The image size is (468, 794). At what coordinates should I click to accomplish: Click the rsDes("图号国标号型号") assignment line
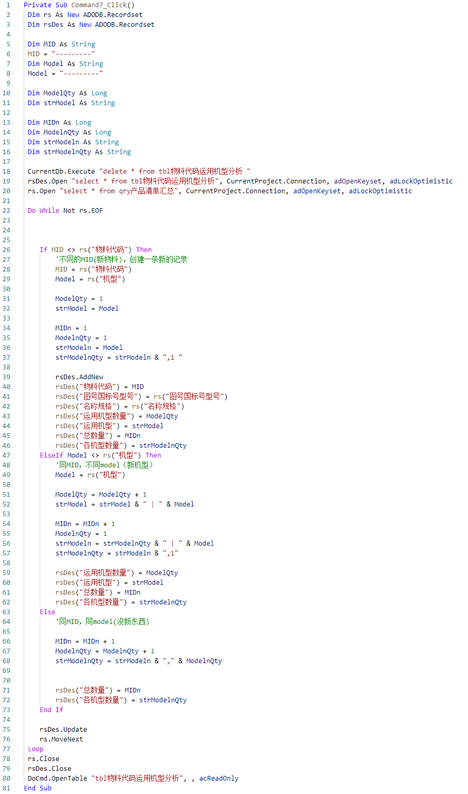[142, 397]
